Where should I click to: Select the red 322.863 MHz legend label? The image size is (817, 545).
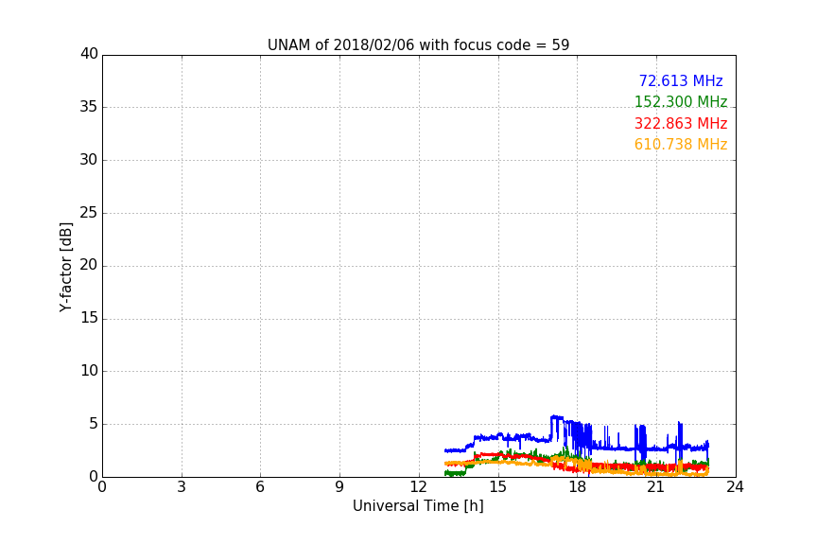[x=681, y=123]
